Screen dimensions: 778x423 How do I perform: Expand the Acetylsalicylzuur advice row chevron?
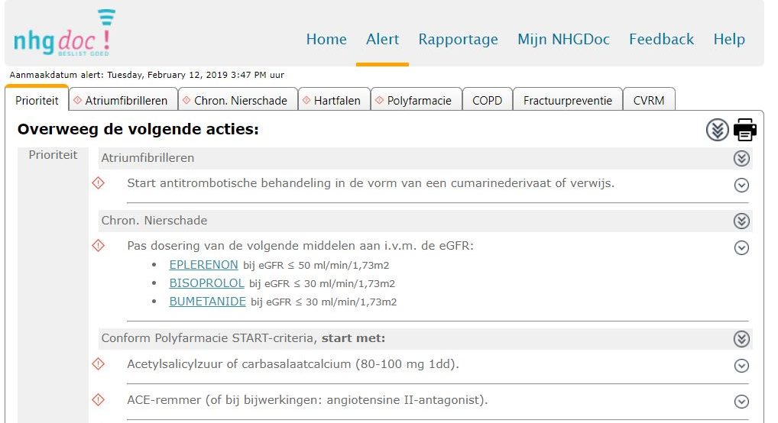[x=741, y=366]
